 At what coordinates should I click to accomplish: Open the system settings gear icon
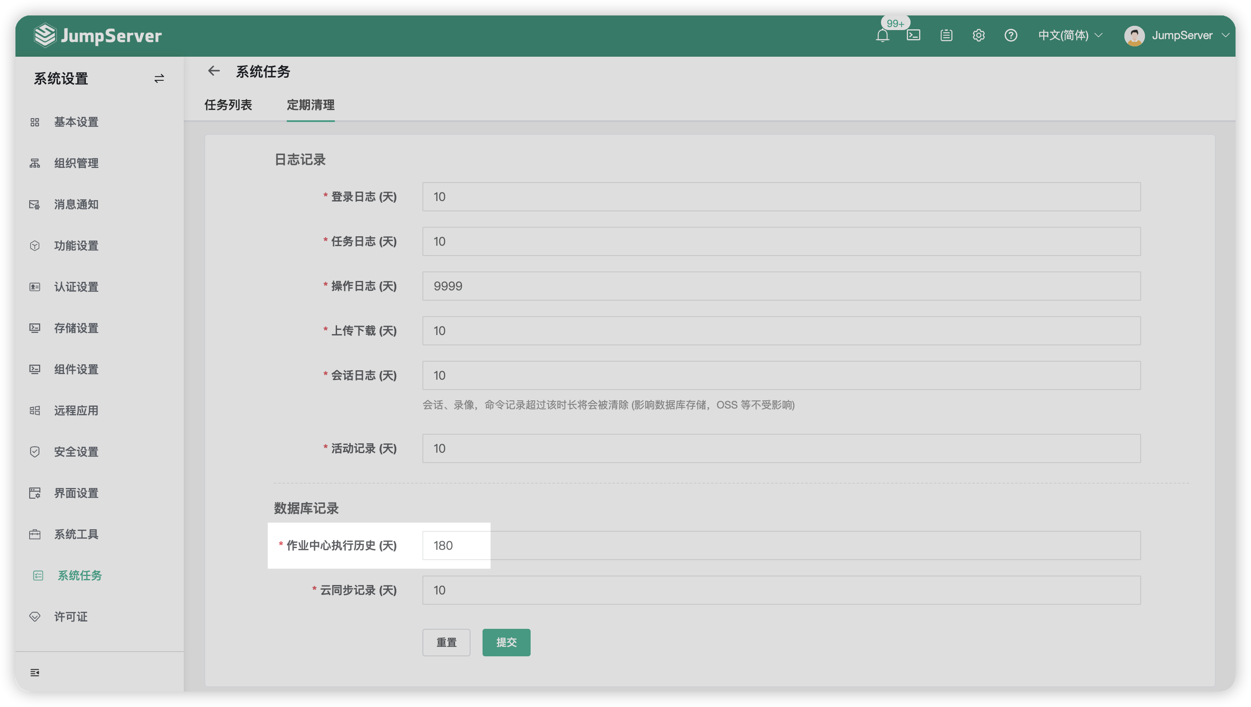click(x=978, y=36)
